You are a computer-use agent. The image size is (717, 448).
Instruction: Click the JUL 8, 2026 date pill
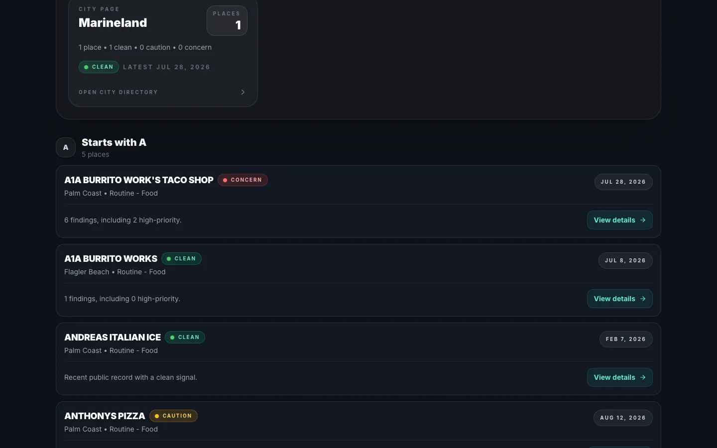625,260
